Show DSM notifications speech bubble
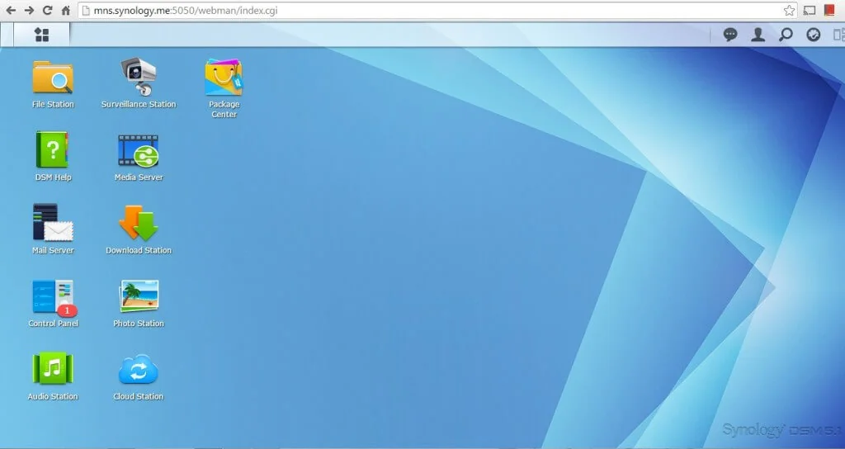The image size is (845, 449). coord(730,35)
